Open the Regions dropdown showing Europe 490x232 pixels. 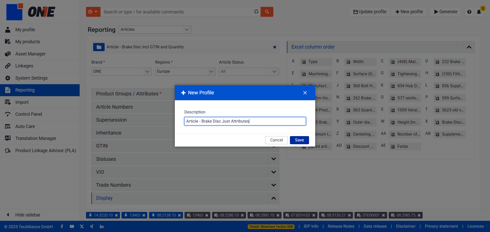coord(185,71)
